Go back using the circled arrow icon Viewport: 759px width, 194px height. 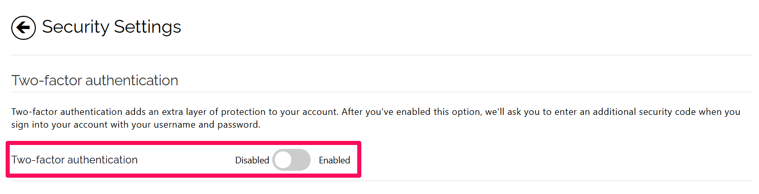24,27
